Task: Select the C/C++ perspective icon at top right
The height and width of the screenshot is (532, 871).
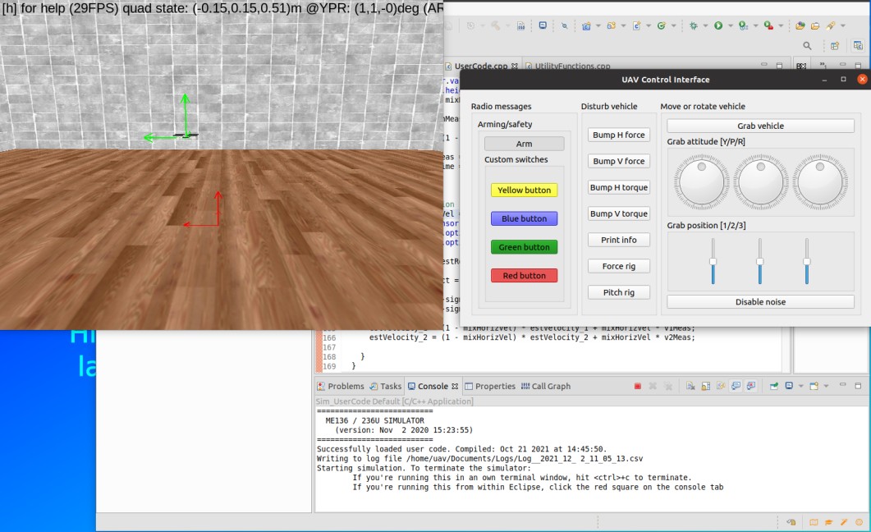Action: 858,46
